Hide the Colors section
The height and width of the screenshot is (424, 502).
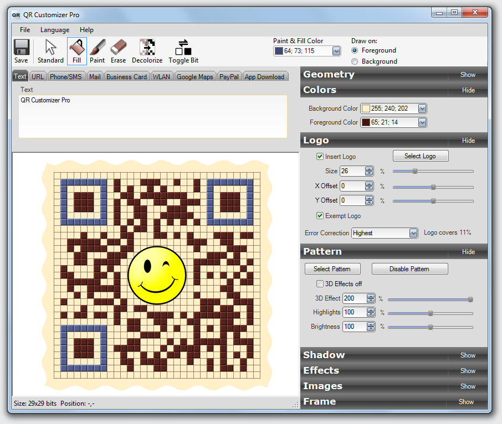click(468, 90)
